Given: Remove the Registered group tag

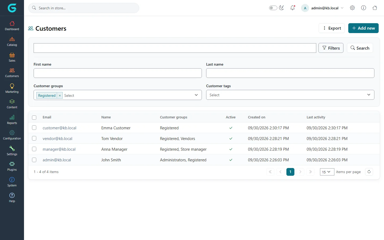Looking at the screenshot, I should coord(60,95).
